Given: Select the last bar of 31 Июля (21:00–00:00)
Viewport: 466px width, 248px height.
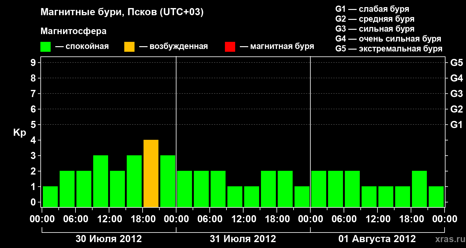Looking at the screenshot, I should tap(302, 197).
